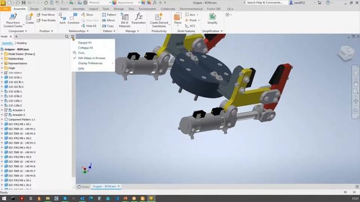Select Actuator:1 in the model tree
The image size is (360, 202).
click(19, 110)
